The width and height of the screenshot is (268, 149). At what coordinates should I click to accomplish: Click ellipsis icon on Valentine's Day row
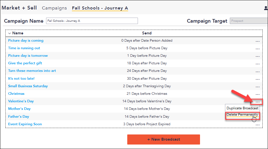(257, 102)
